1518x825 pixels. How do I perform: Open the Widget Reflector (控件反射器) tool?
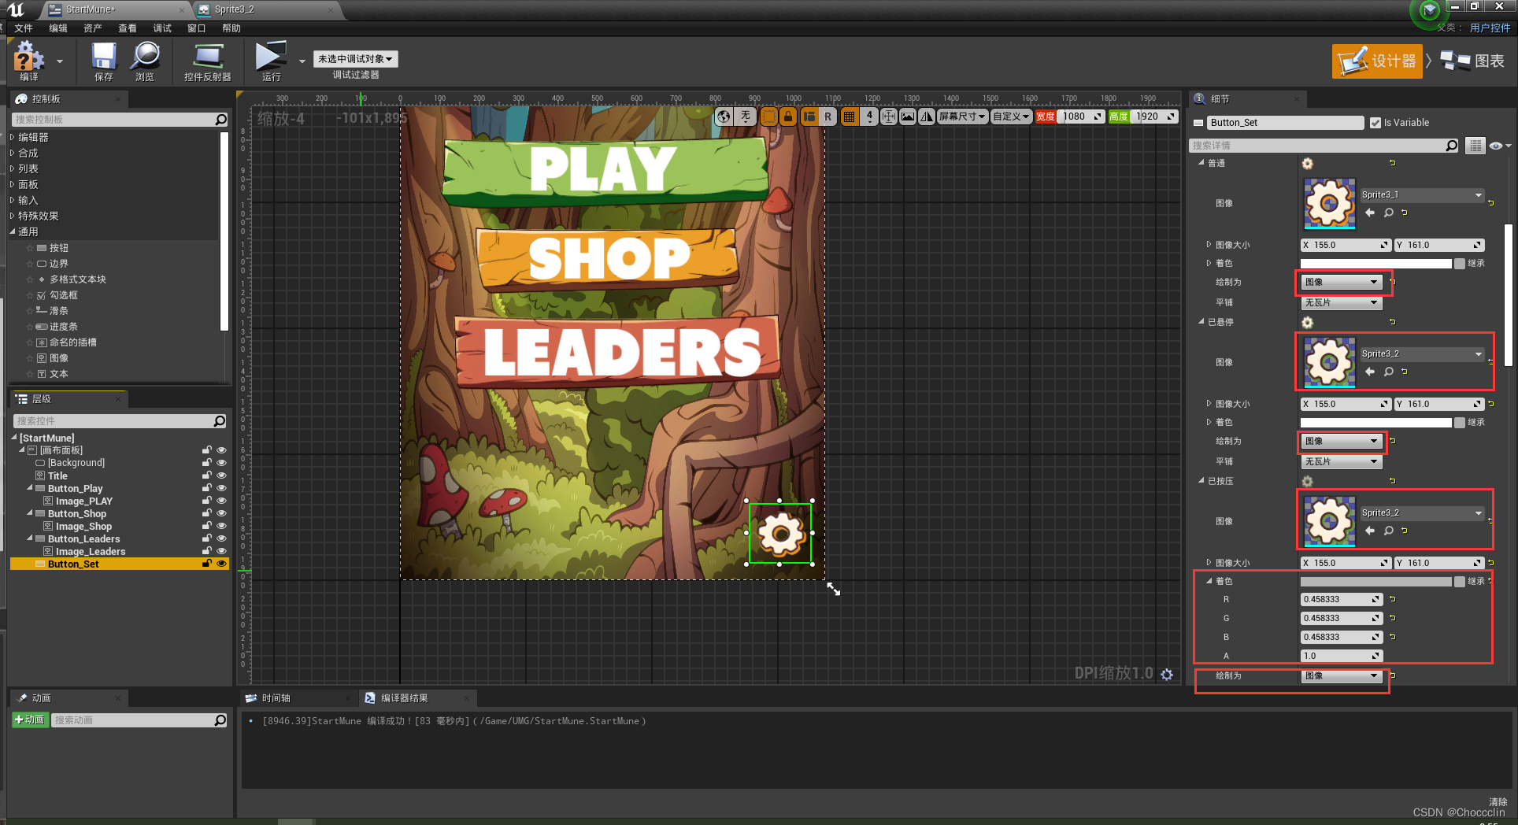208,61
